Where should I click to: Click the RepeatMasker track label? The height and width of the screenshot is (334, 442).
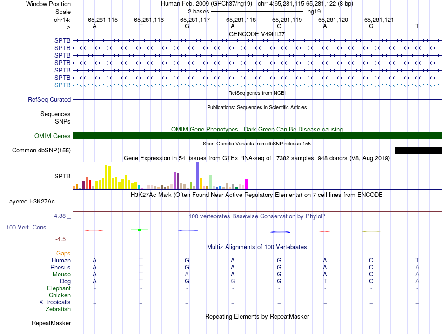click(x=51, y=323)
